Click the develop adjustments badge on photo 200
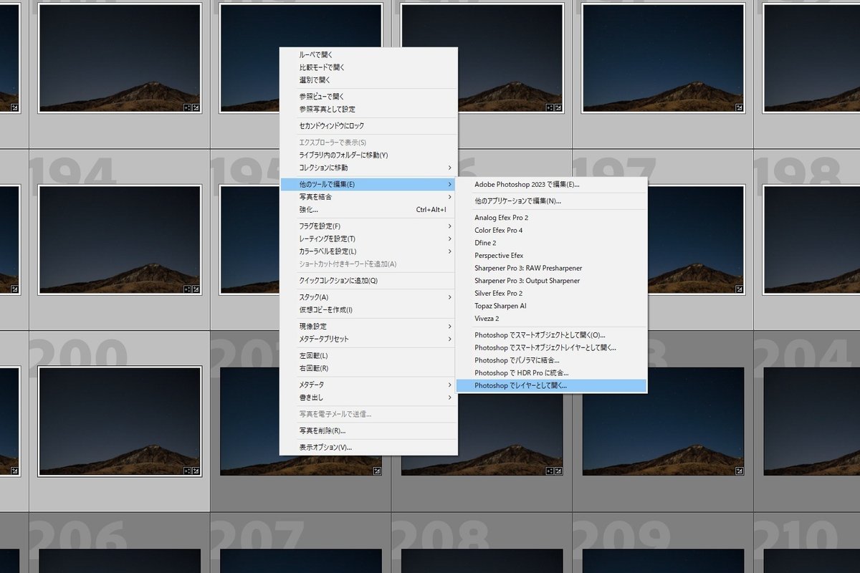This screenshot has height=573, width=860. (196, 471)
